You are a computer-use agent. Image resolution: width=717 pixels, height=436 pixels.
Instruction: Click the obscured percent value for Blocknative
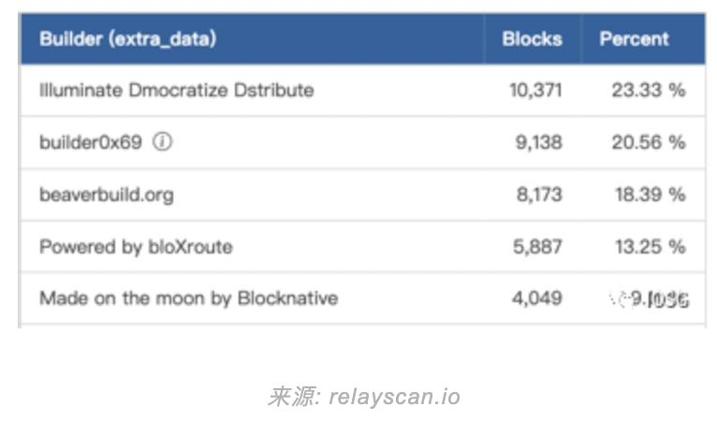pos(651,299)
